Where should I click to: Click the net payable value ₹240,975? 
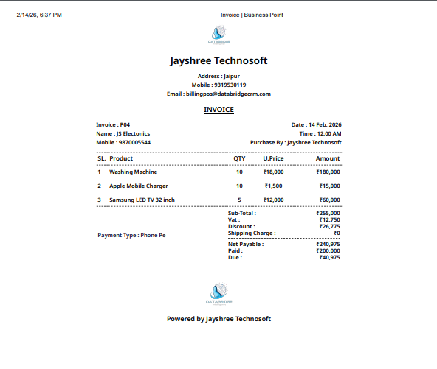click(x=328, y=245)
